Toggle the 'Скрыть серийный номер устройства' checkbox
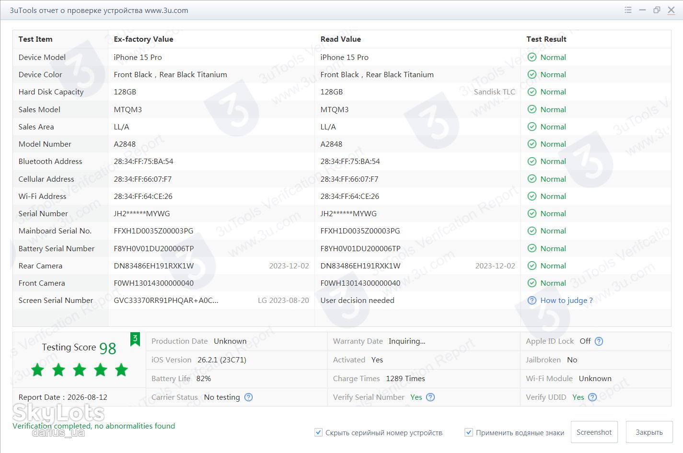Image resolution: width=683 pixels, height=453 pixels. [x=318, y=432]
